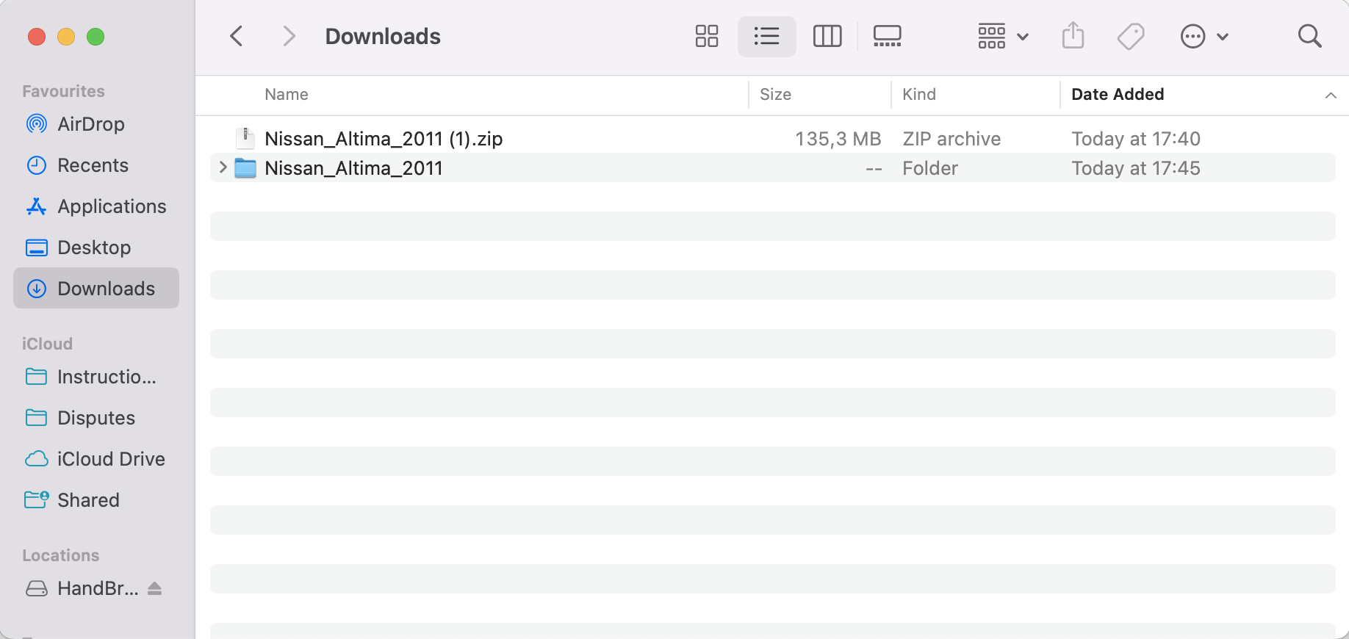The height and width of the screenshot is (639, 1349).
Task: Click the Applications sidebar icon
Action: (x=37, y=206)
